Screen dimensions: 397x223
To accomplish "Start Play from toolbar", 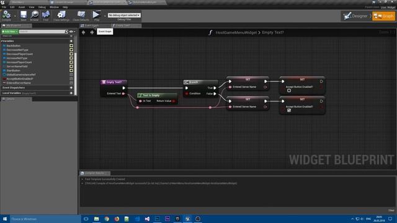I will [96, 15].
